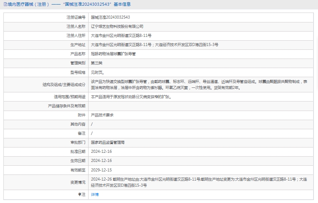
Task: Click the 产品技术要求 attachment text
Action: click(102, 115)
